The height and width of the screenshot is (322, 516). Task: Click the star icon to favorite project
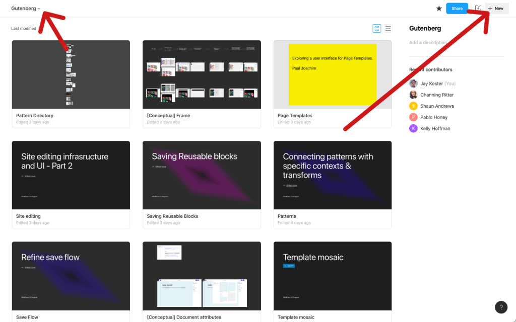(x=439, y=9)
